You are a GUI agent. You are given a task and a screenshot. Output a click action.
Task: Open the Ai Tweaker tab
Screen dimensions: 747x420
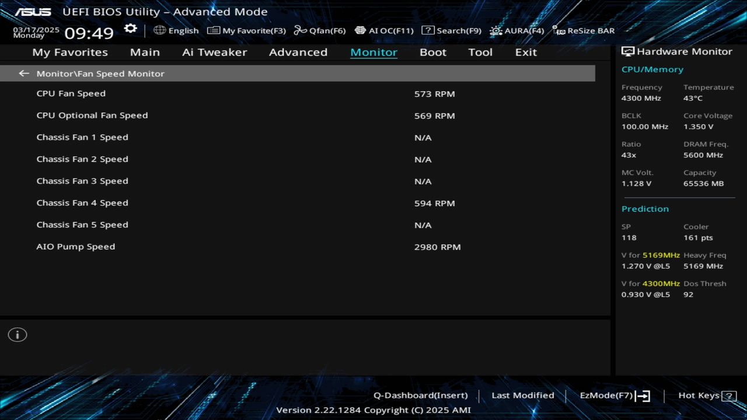(x=215, y=52)
